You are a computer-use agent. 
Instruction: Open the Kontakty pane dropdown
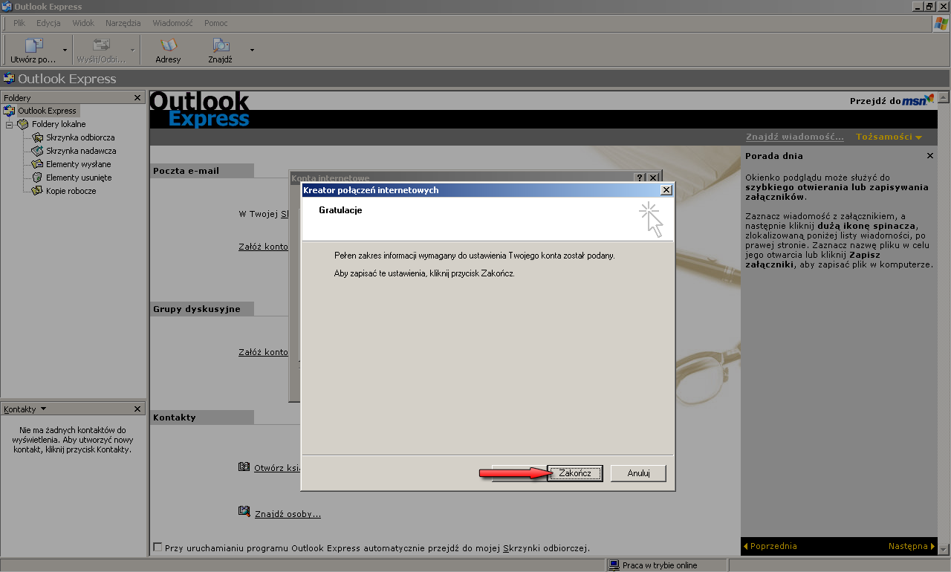click(x=43, y=409)
